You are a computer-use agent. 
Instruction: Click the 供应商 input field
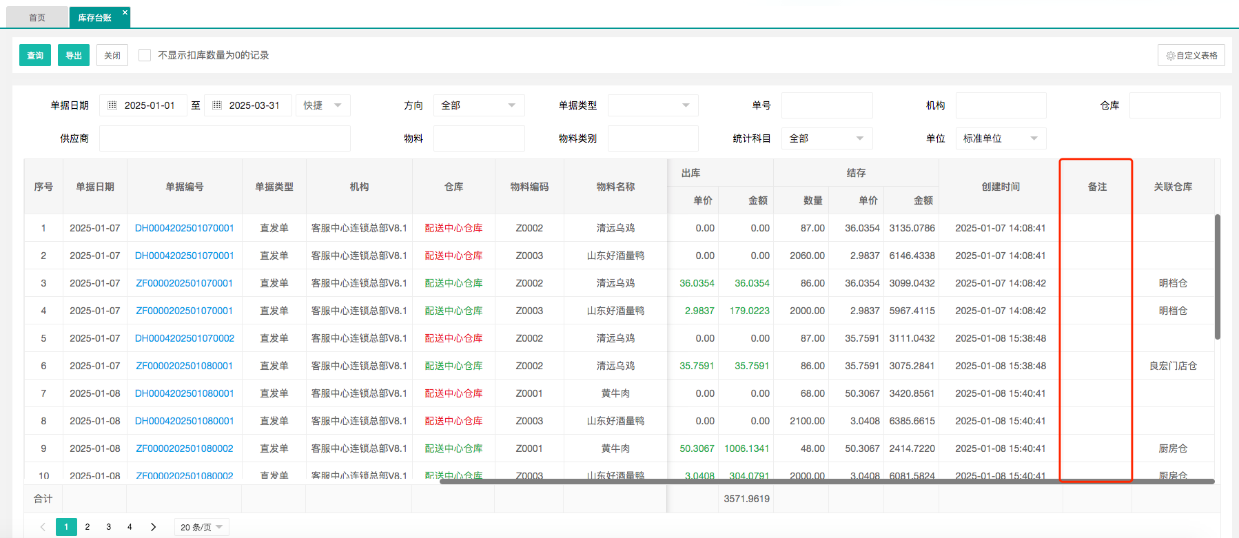tap(225, 138)
